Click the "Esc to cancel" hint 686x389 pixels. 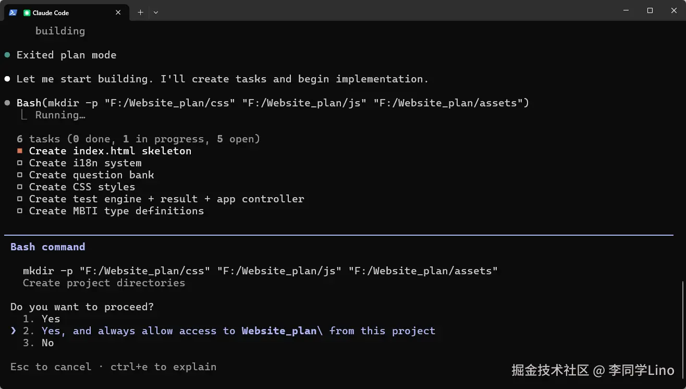click(x=51, y=367)
